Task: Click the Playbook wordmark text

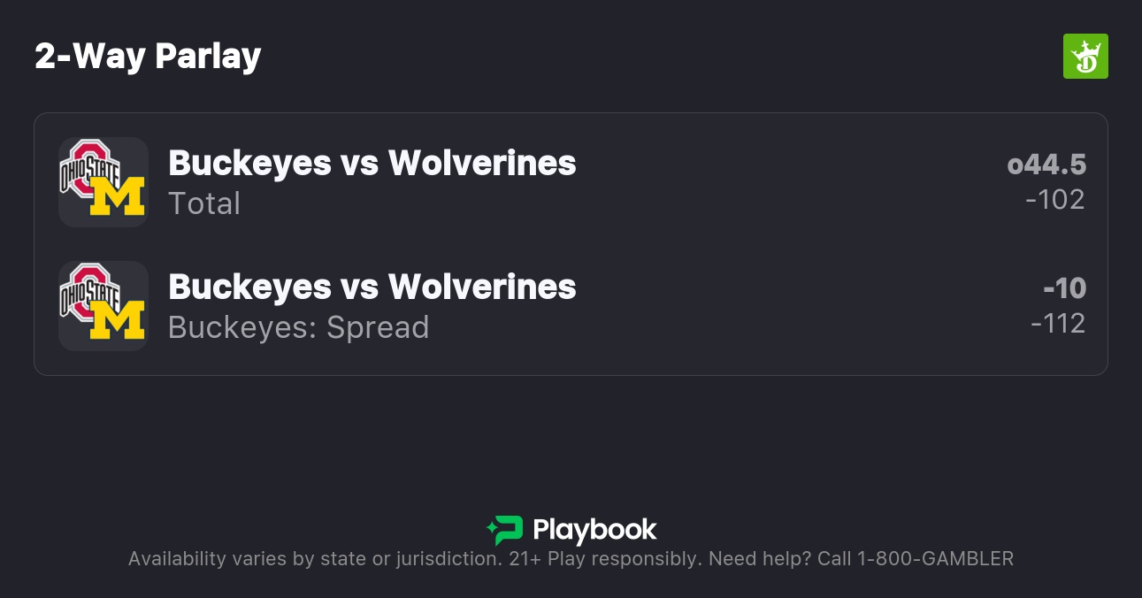Action: pos(594,530)
